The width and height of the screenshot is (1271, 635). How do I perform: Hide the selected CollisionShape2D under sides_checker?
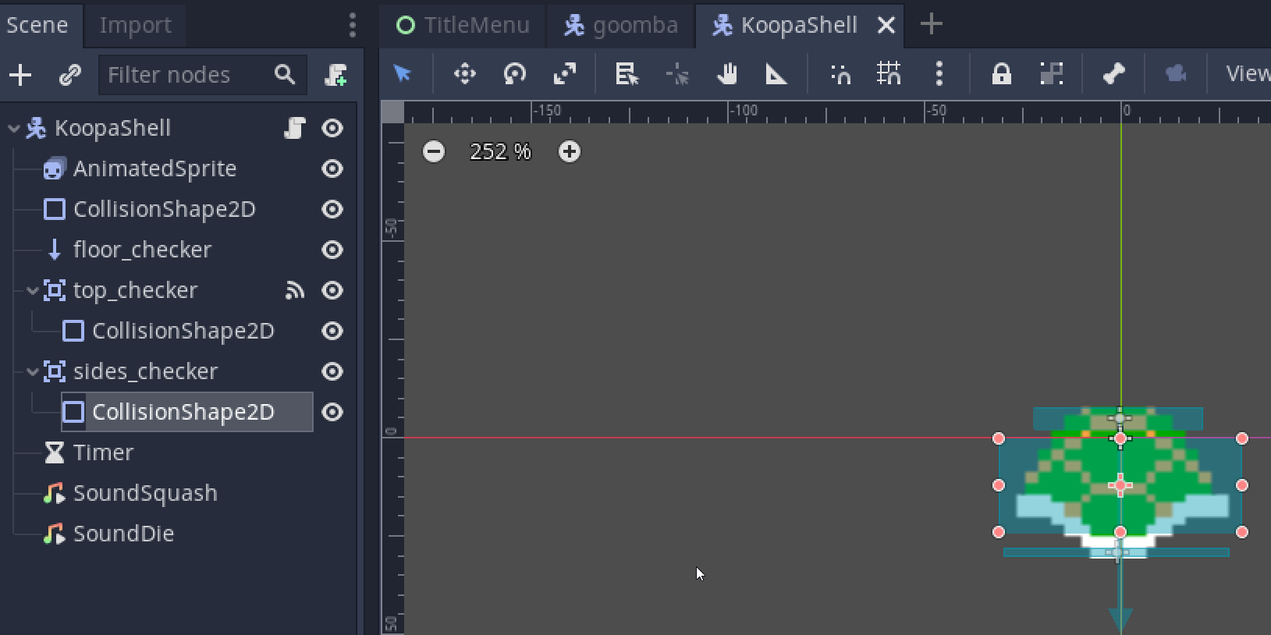[332, 412]
